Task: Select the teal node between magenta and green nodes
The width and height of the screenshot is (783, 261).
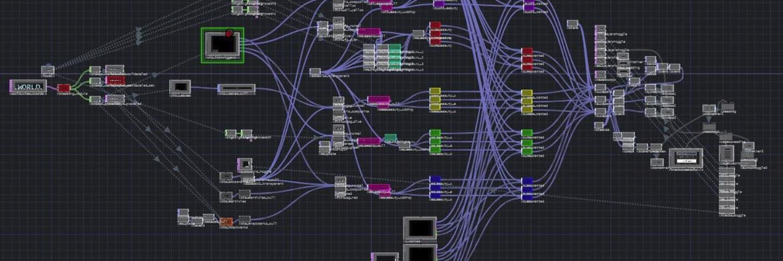Action: [390, 138]
